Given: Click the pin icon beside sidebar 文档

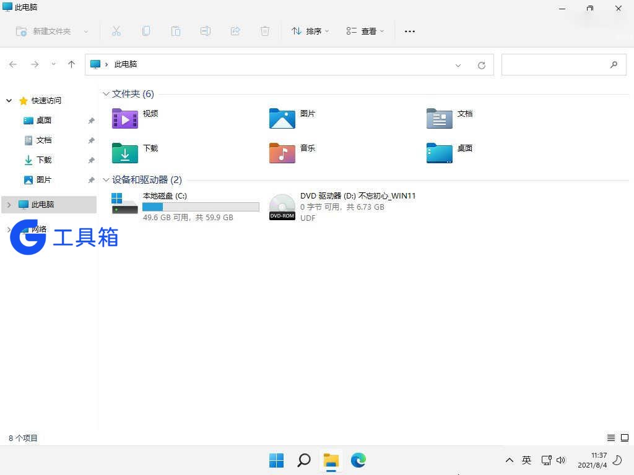Looking at the screenshot, I should pyautogui.click(x=92, y=140).
